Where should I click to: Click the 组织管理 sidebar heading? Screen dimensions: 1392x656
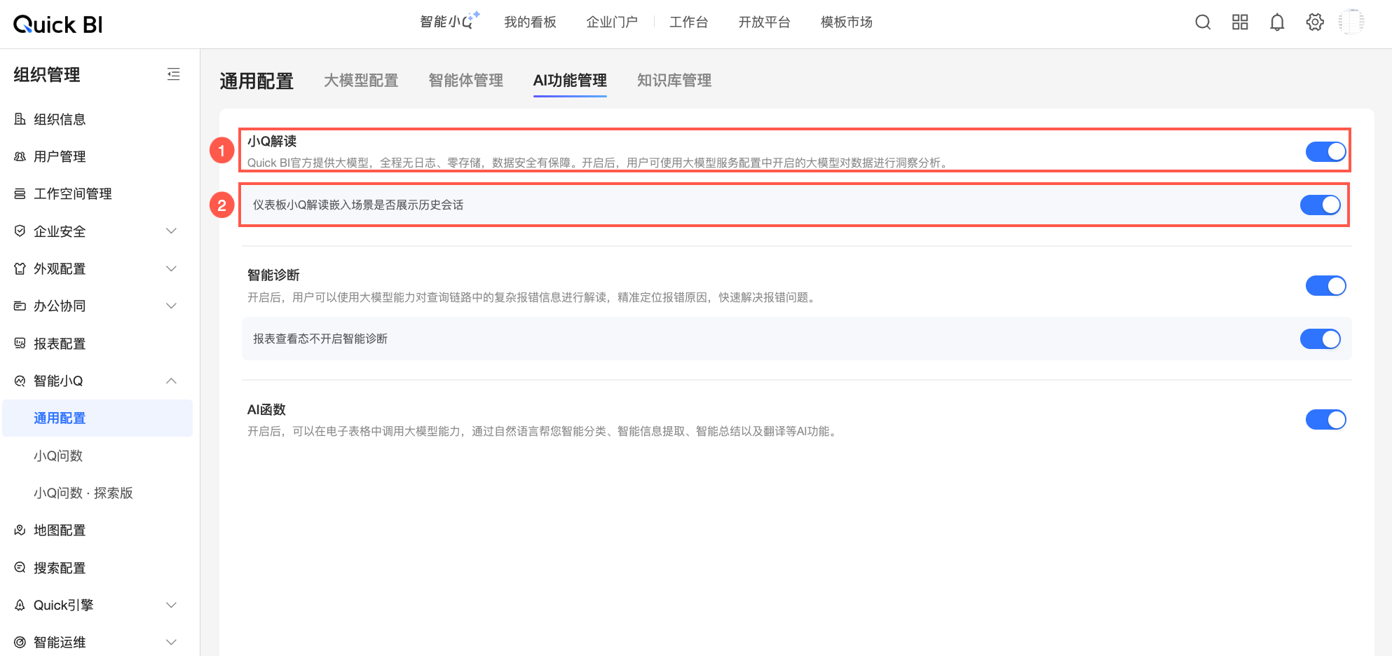point(47,74)
